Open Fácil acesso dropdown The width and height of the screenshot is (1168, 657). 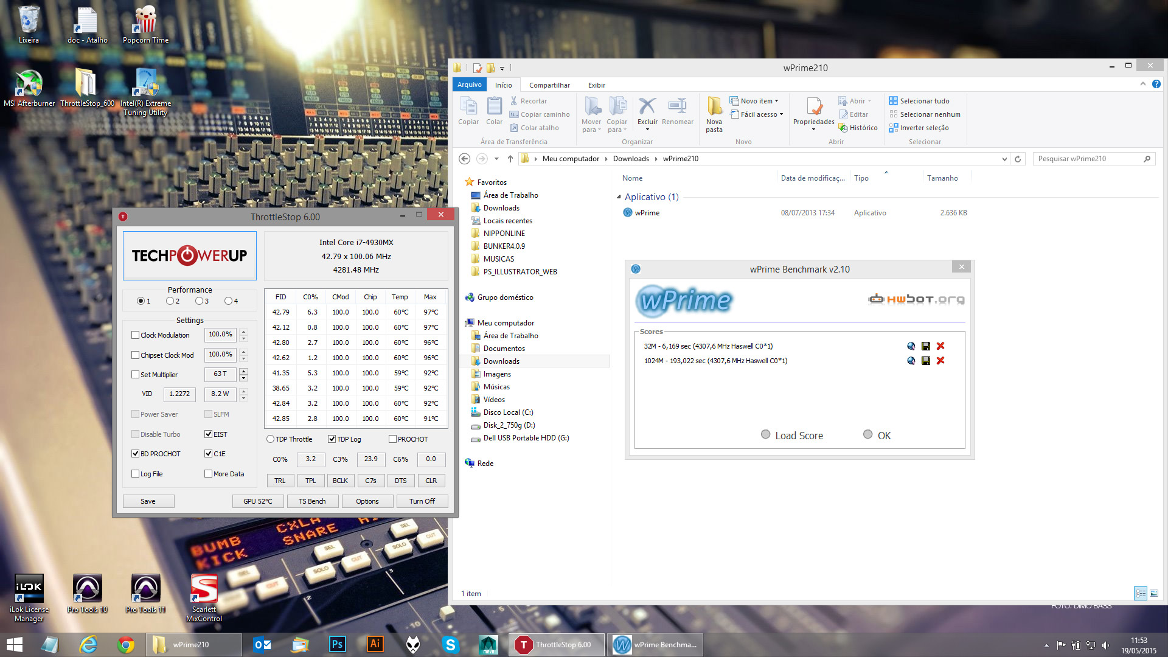pyautogui.click(x=757, y=114)
